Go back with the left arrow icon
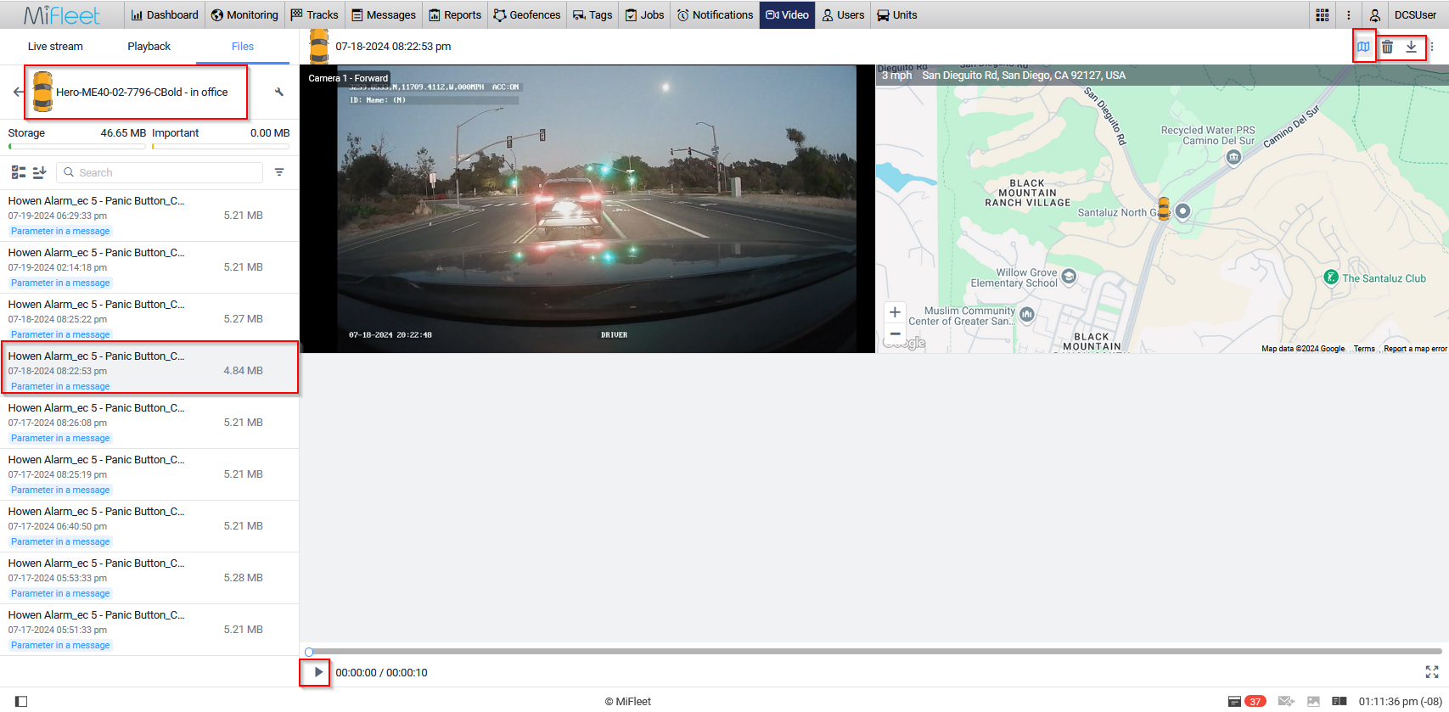The width and height of the screenshot is (1449, 712). tap(18, 92)
